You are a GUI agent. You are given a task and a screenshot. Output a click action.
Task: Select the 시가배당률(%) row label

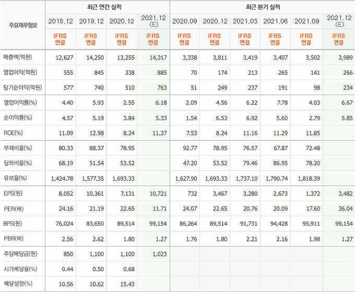20,269
